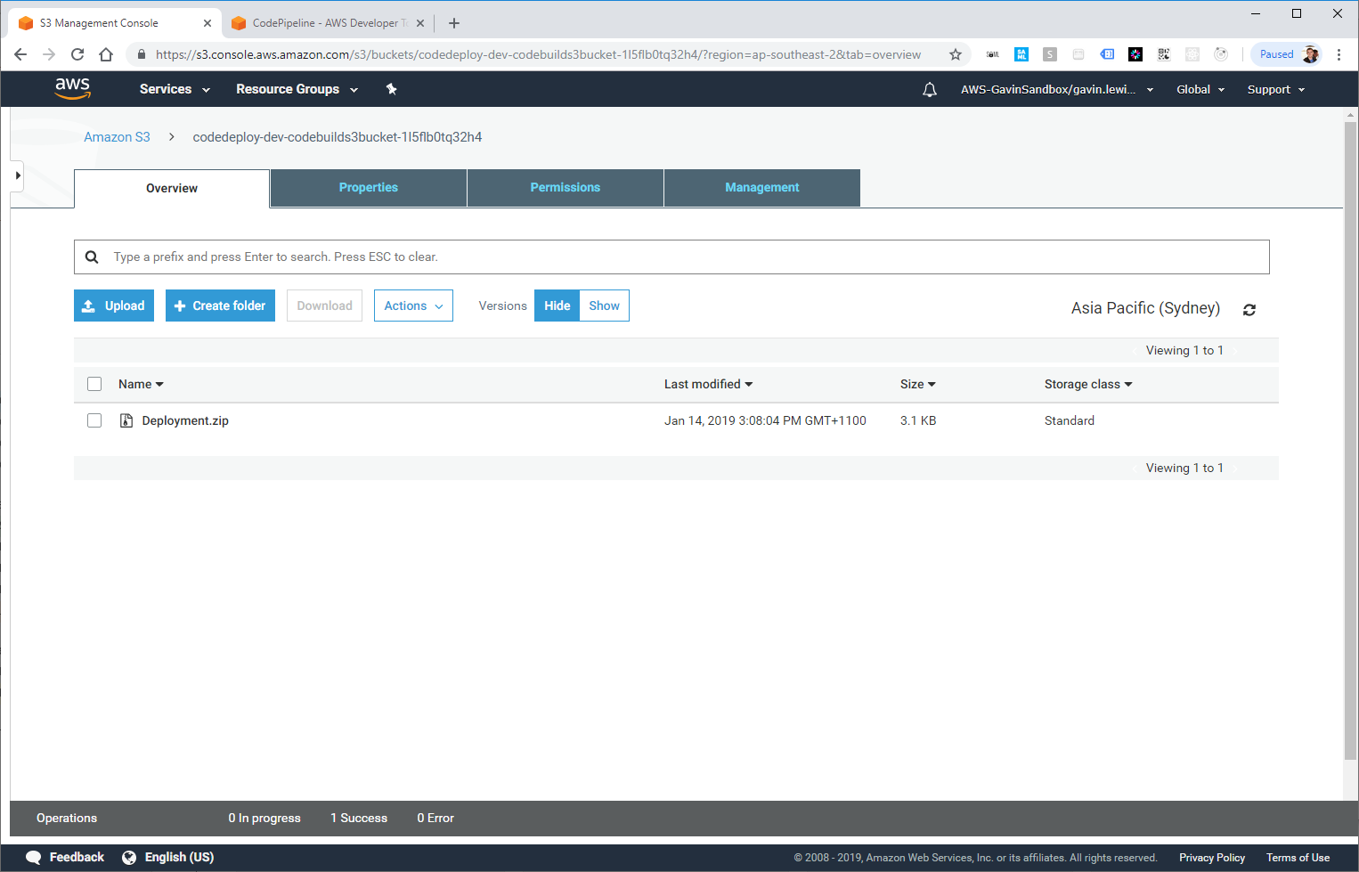Open the Terms of Use link
Screen dimensions: 1359x872
point(1298,858)
